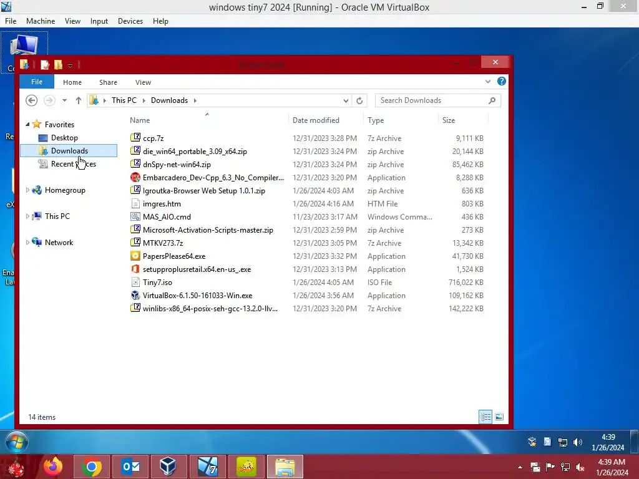Expand the Homegroup tree node
Screen dimensions: 639x479
click(x=27, y=190)
